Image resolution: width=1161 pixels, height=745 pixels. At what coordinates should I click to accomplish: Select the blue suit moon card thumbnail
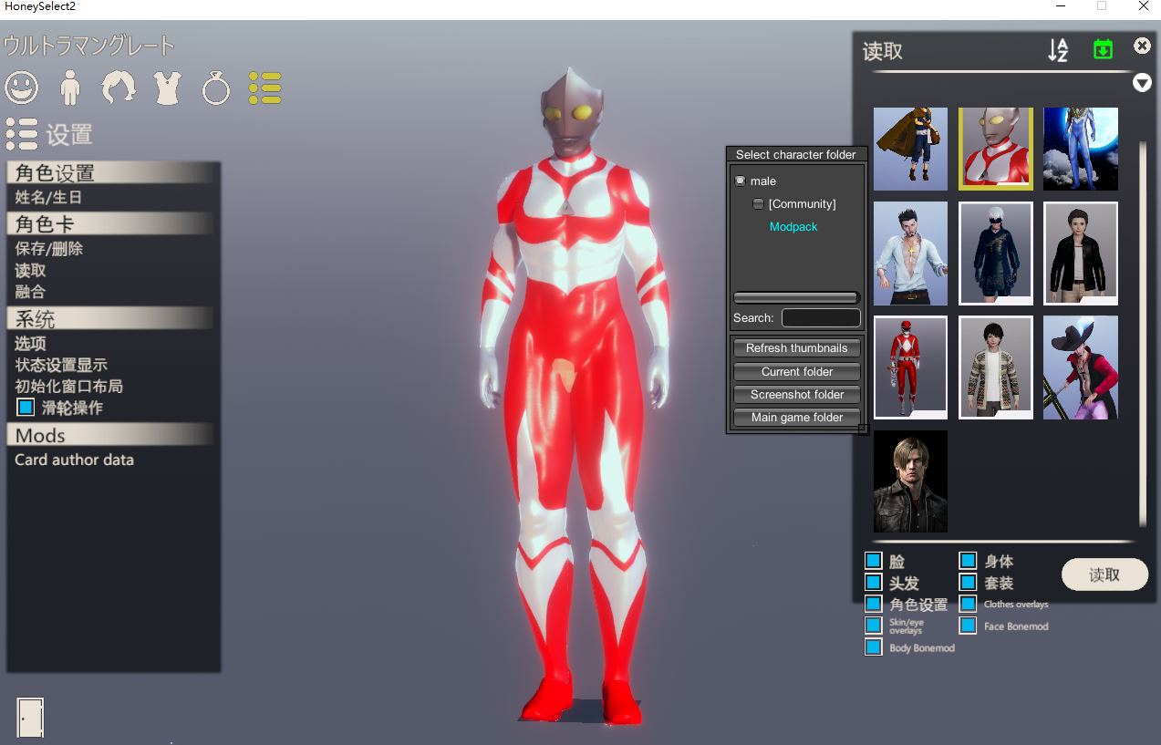coord(1081,149)
